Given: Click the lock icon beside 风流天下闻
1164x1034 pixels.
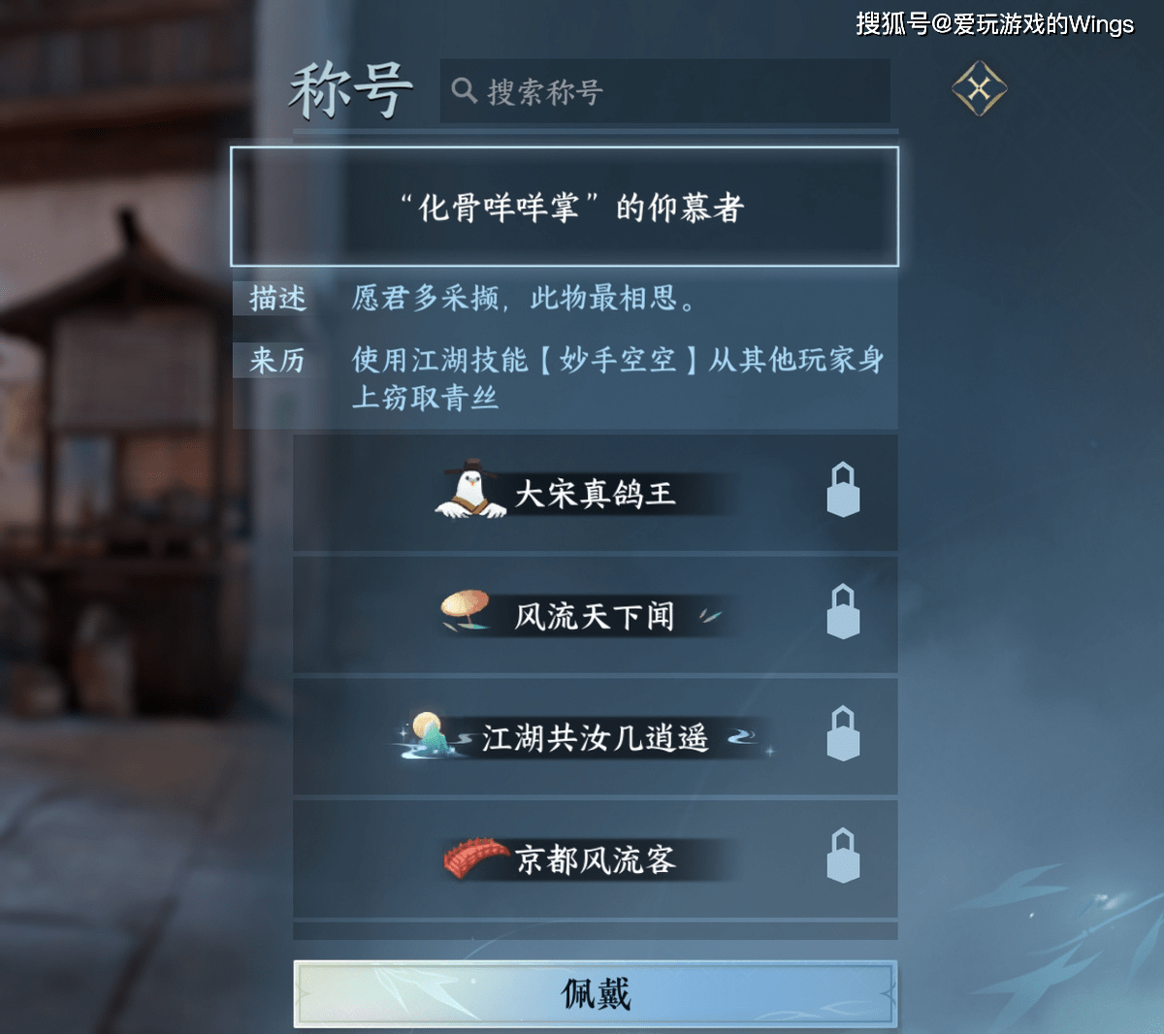Looking at the screenshot, I should [x=843, y=611].
